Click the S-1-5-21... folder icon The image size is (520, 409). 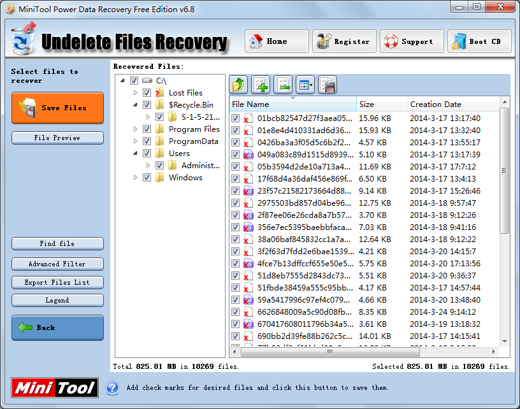[172, 117]
